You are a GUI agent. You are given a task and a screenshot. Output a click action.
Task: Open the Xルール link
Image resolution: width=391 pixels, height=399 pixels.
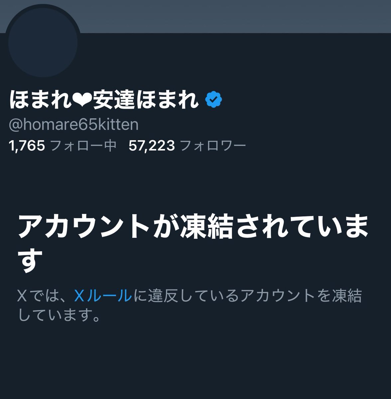point(102,296)
